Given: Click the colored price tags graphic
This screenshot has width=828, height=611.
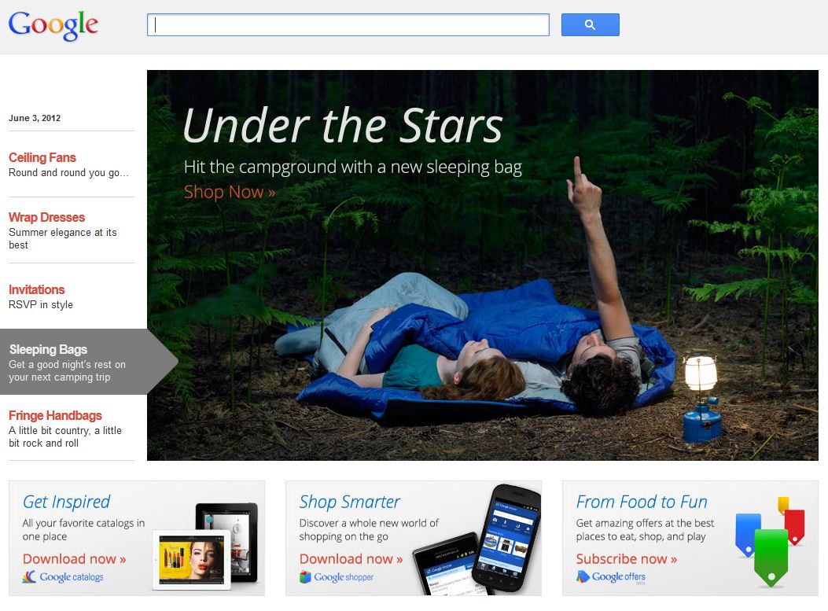Looking at the screenshot, I should [769, 541].
